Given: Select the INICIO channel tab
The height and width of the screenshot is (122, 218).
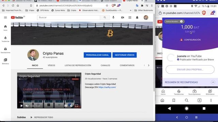Looking at the screenshot, I should (35, 65).
